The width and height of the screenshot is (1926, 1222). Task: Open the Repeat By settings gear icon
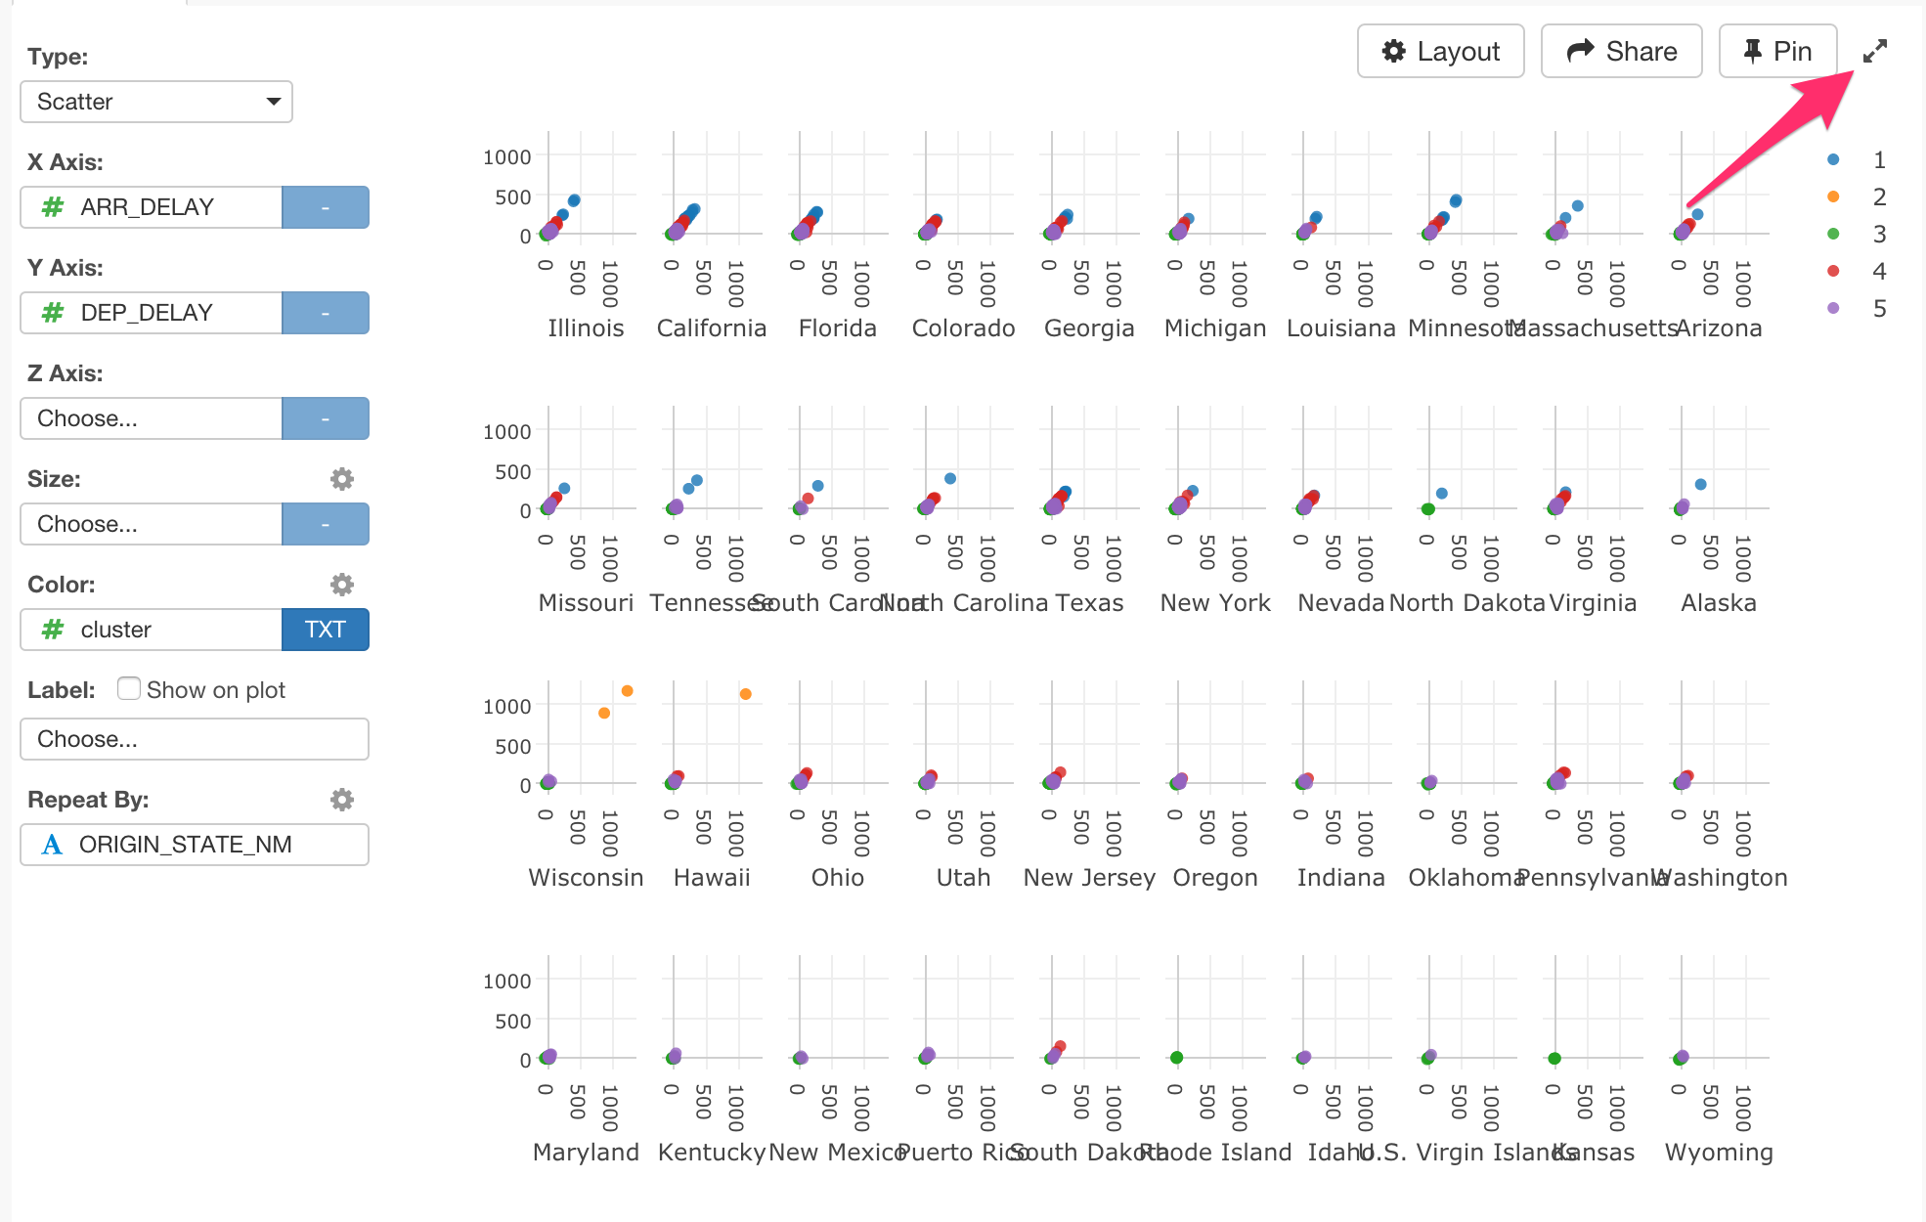tap(341, 799)
